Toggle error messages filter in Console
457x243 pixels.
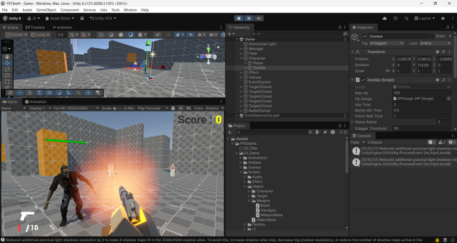(x=452, y=142)
